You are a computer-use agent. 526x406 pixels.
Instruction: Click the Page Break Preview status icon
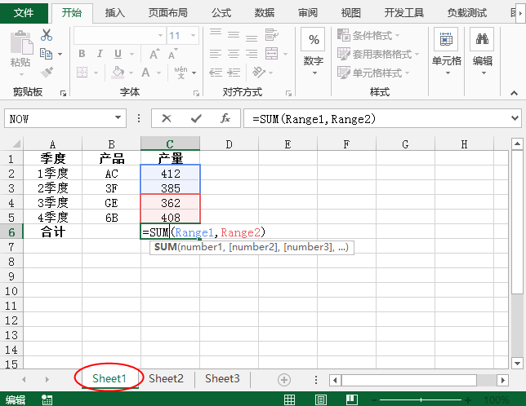point(352,399)
